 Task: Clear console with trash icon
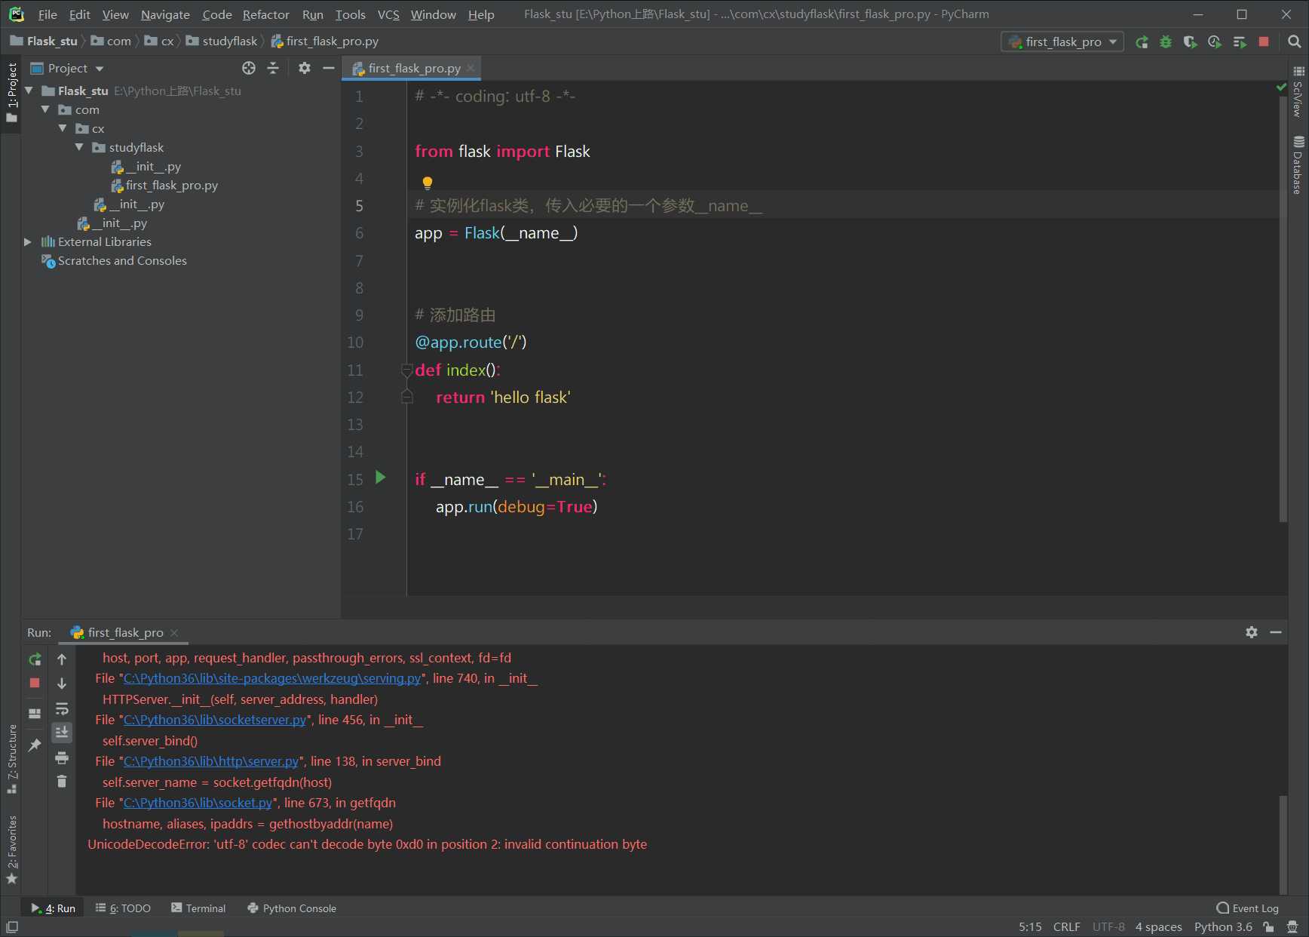coord(62,782)
